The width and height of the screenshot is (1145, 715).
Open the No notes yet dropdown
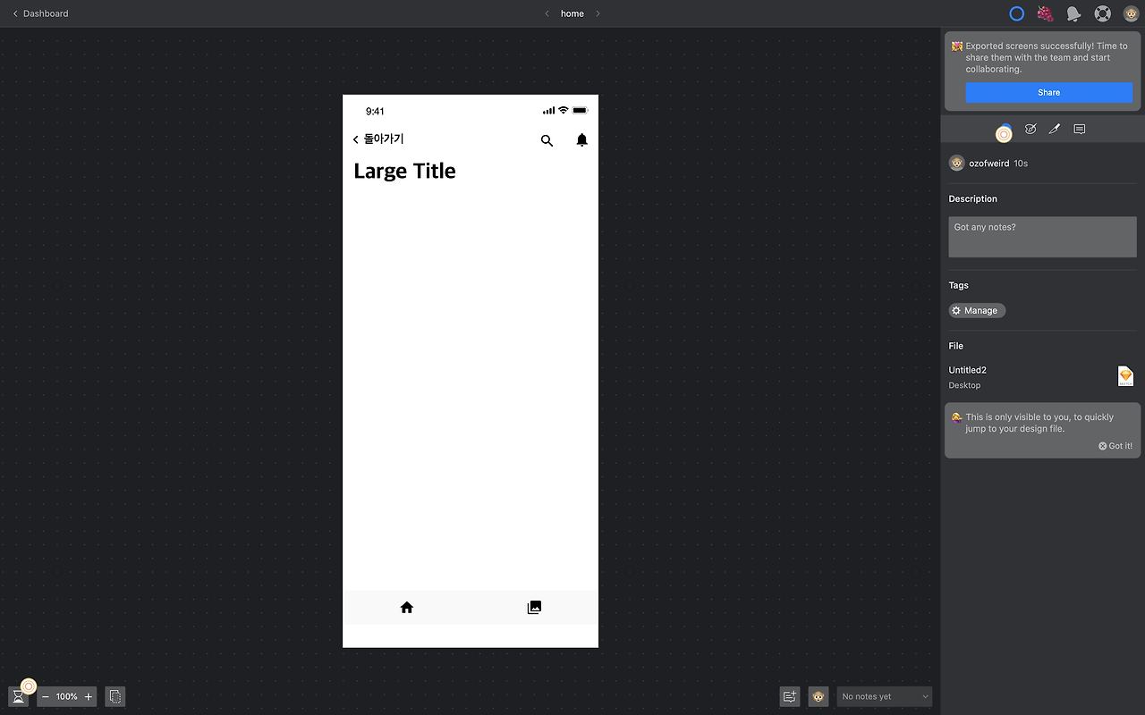[885, 696]
